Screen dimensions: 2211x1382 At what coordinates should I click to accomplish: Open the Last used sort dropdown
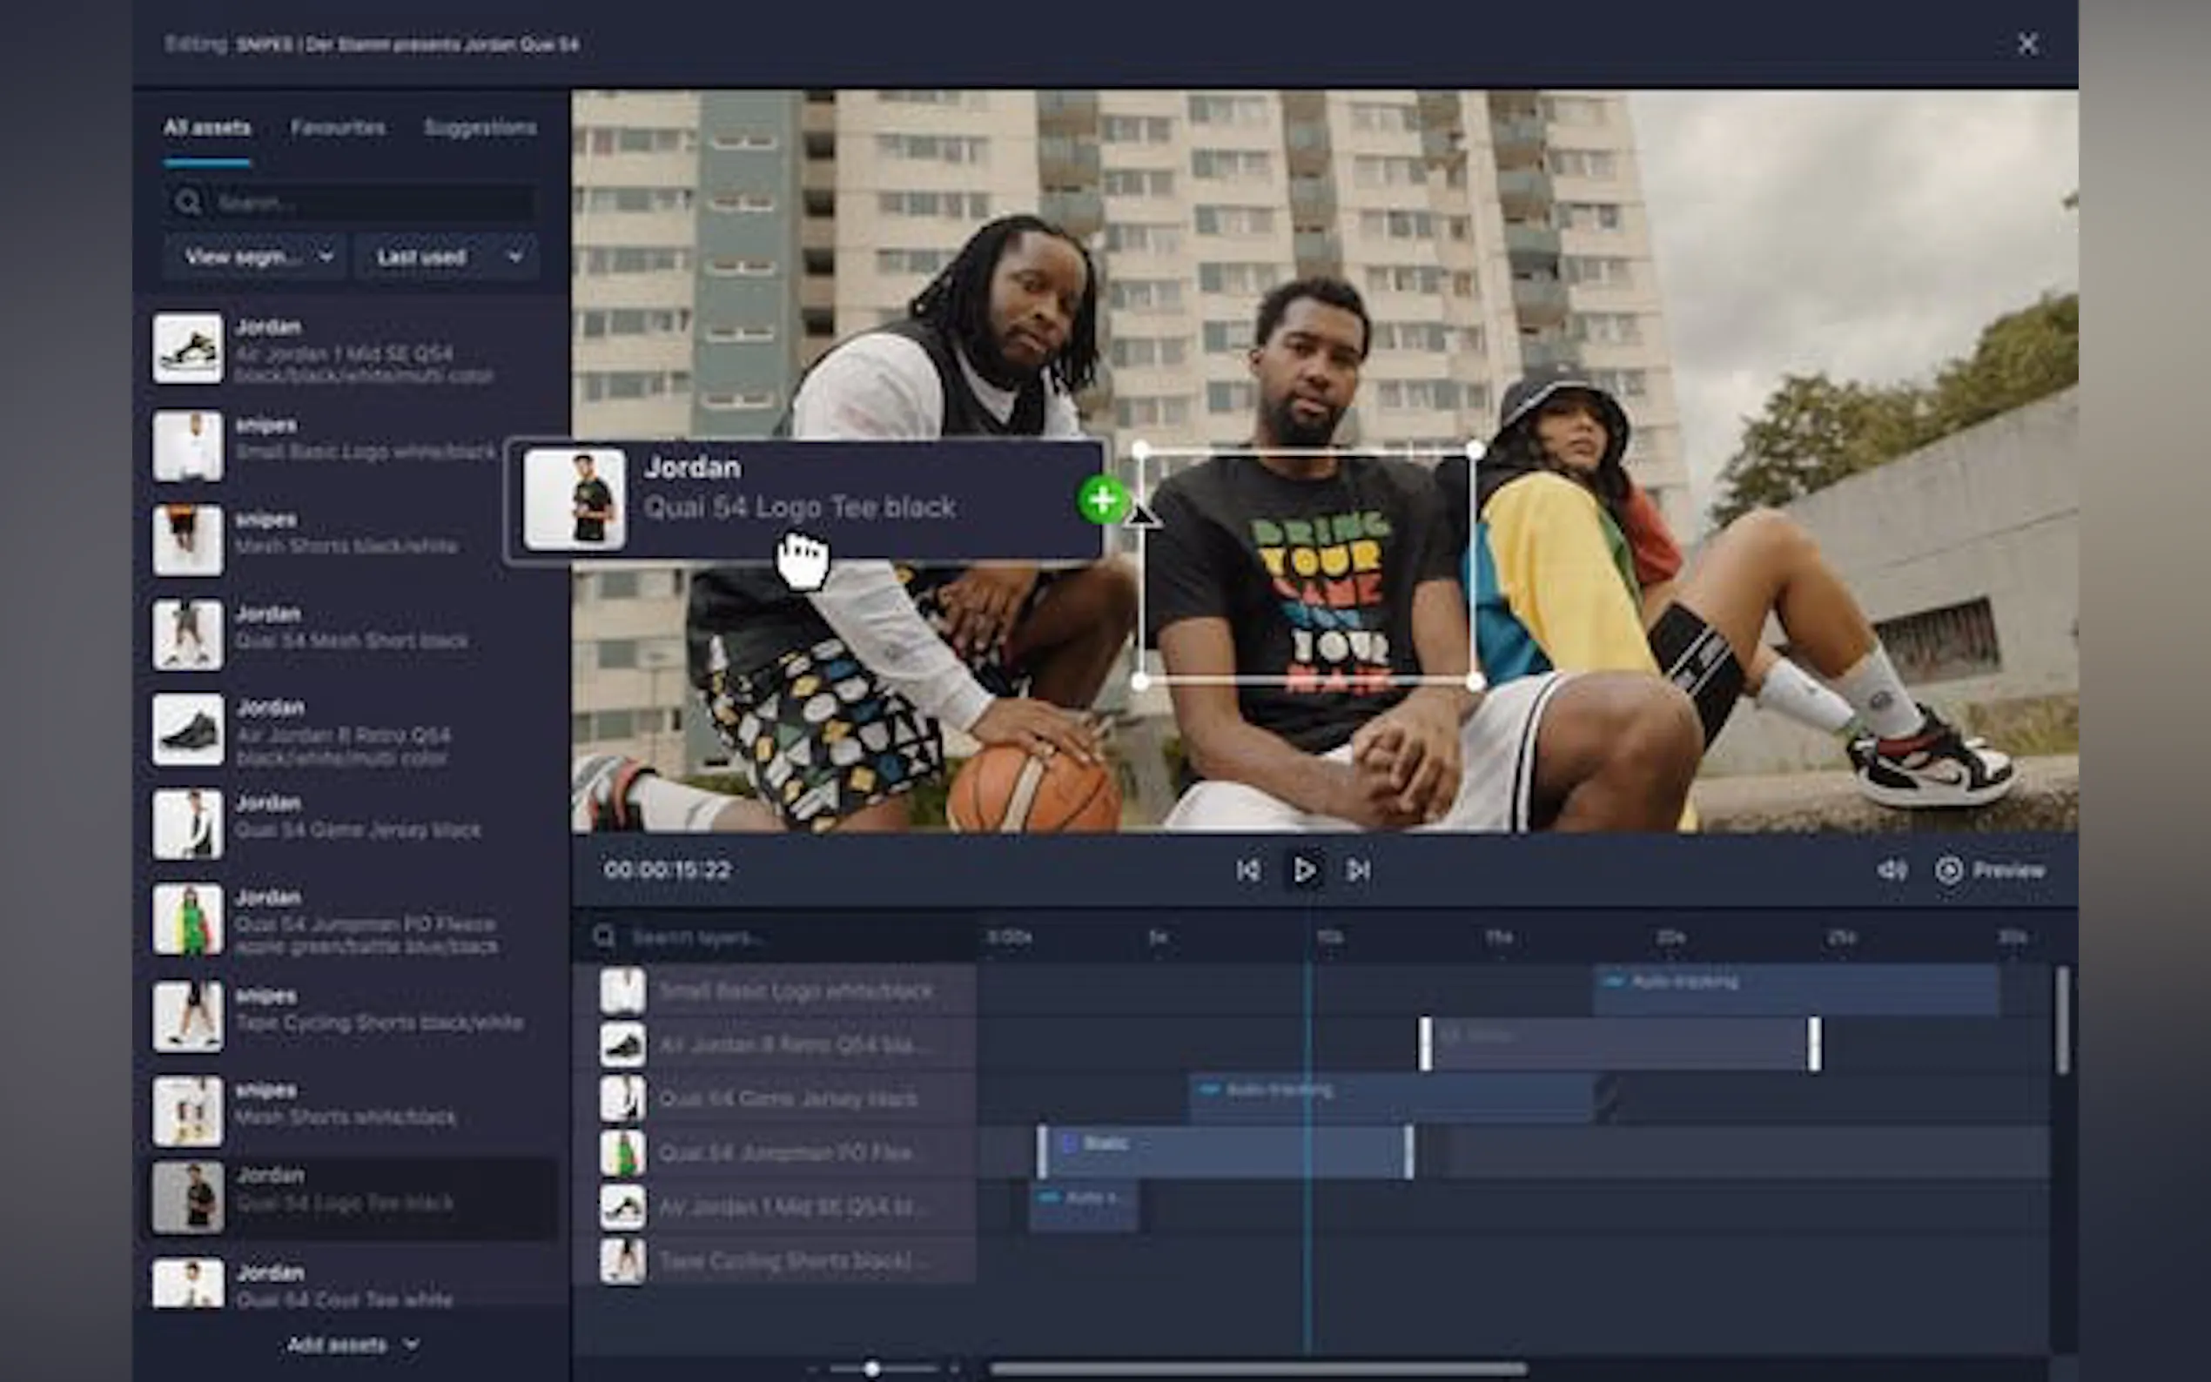pyautogui.click(x=447, y=257)
